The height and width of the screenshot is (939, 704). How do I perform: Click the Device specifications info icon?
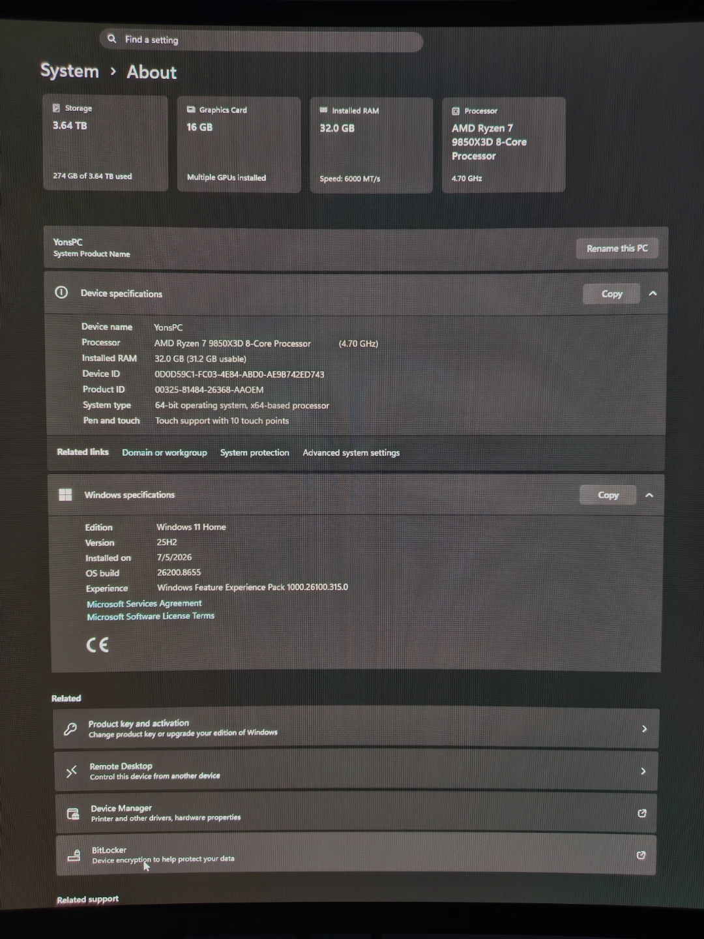[x=61, y=293]
